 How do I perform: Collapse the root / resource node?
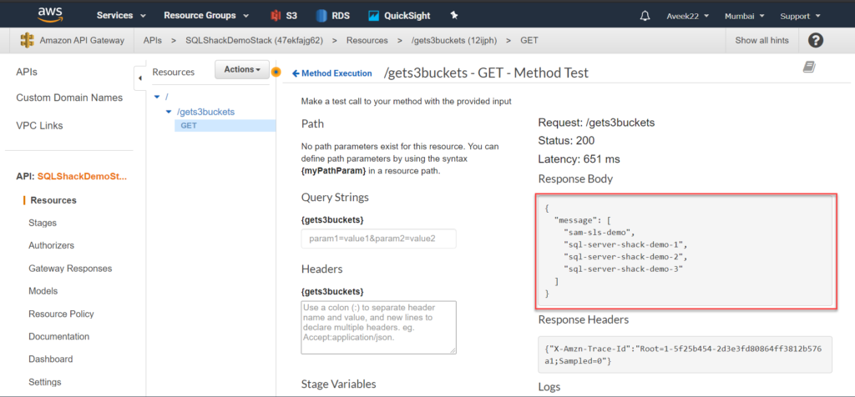[158, 97]
